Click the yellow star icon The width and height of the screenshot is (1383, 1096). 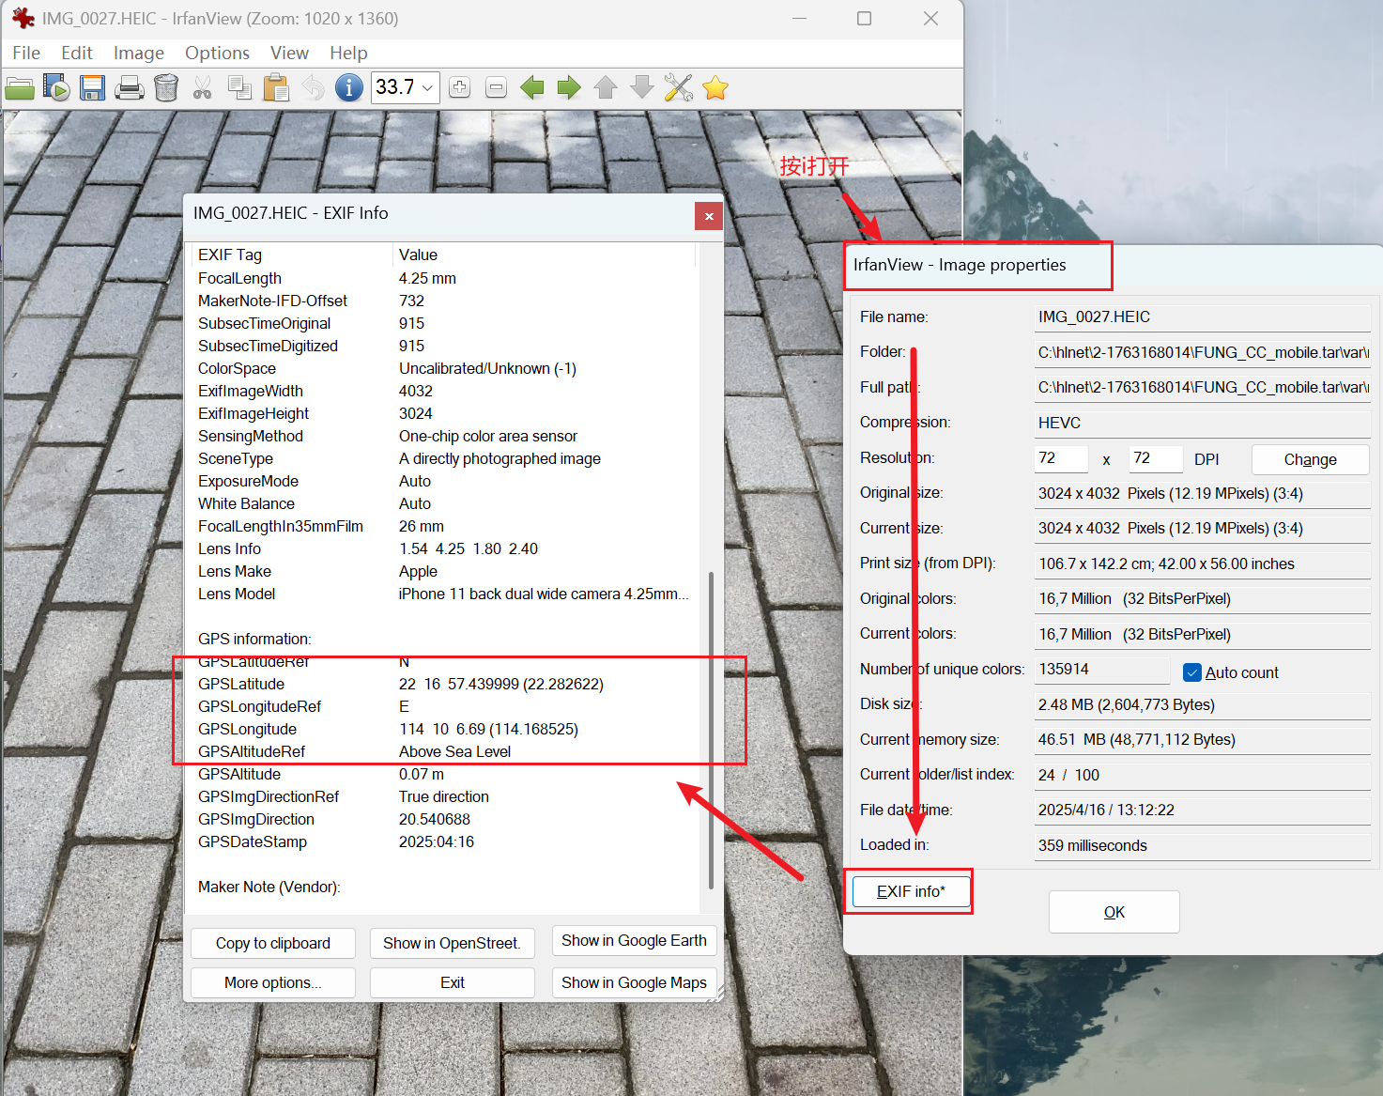pyautogui.click(x=715, y=88)
